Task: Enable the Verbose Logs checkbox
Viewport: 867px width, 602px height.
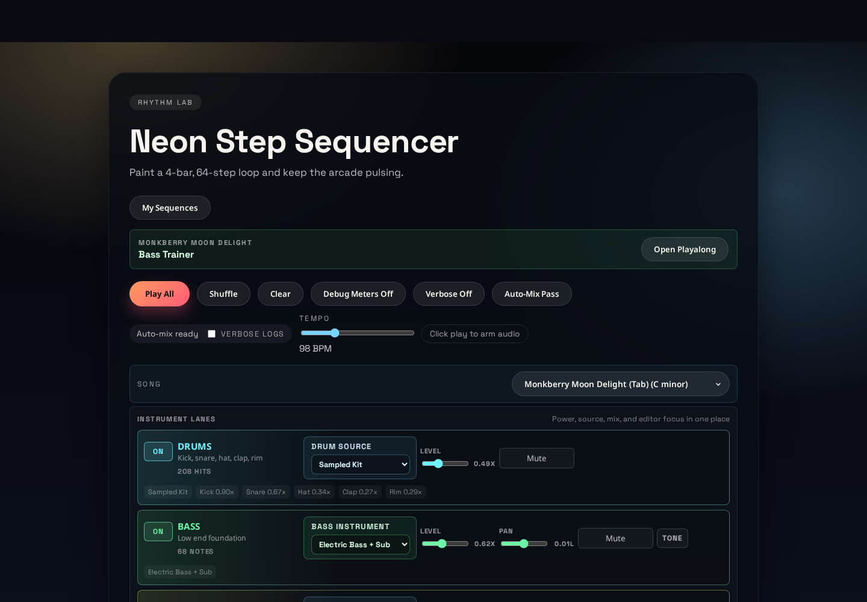Action: (212, 334)
